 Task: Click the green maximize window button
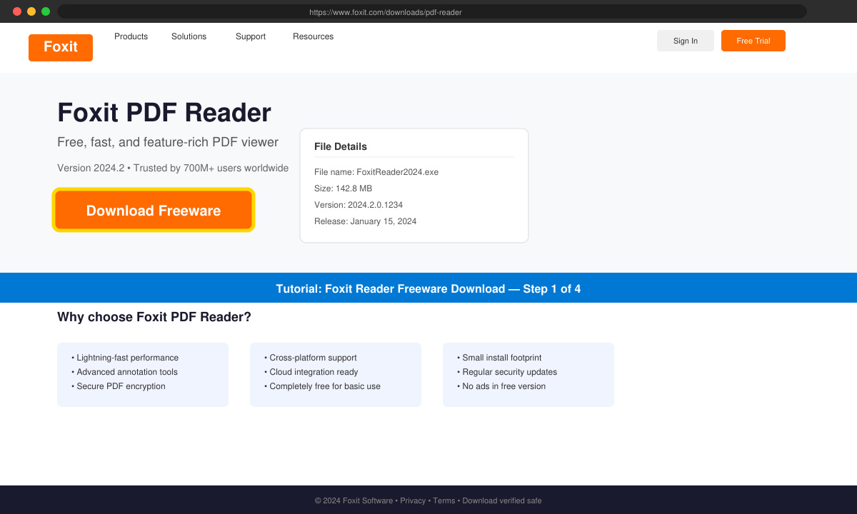pyautogui.click(x=46, y=11)
